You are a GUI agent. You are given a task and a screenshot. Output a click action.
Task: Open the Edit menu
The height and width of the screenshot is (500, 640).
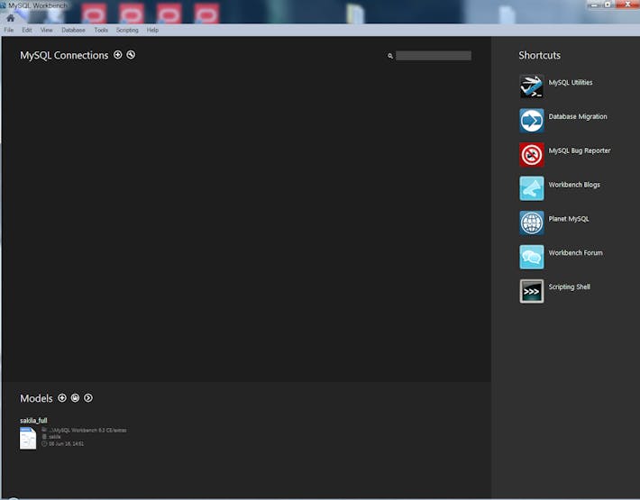tap(27, 30)
